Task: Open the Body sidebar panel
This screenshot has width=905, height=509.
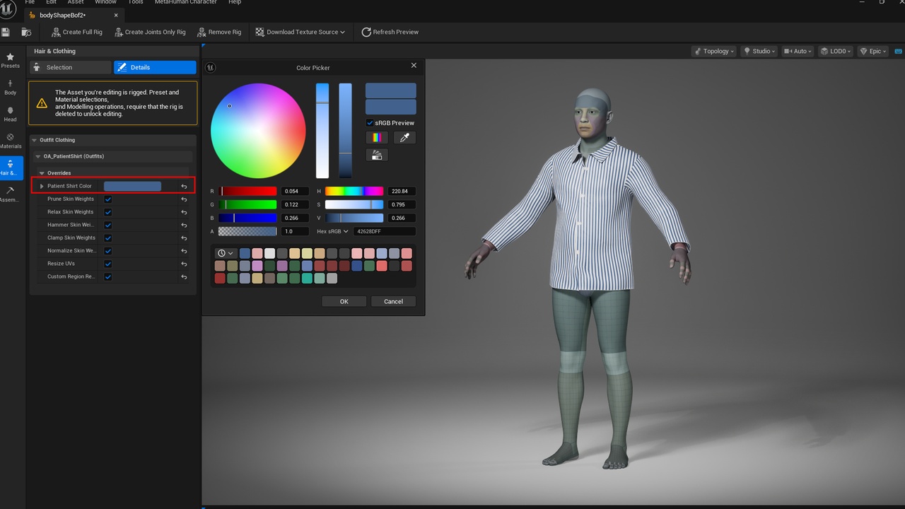Action: (10, 88)
